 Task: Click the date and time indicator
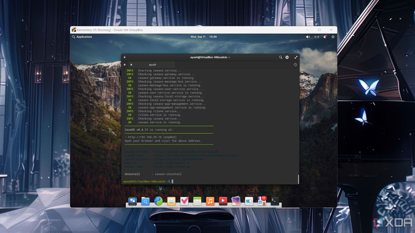pyautogui.click(x=203, y=37)
